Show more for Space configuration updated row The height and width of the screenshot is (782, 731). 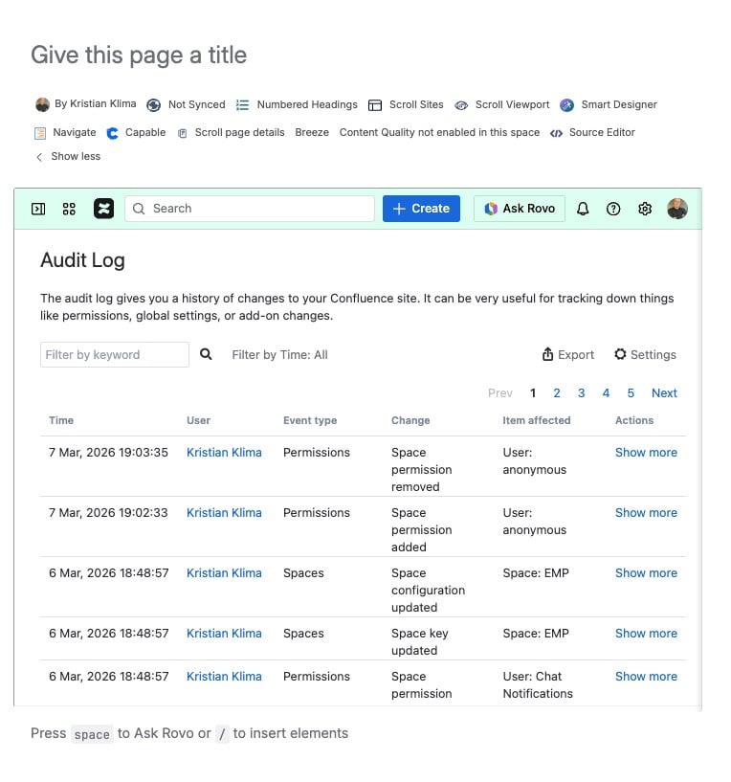coord(646,573)
